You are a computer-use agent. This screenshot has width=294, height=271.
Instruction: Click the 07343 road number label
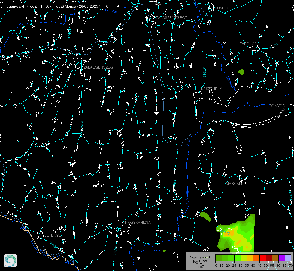tap(205, 72)
